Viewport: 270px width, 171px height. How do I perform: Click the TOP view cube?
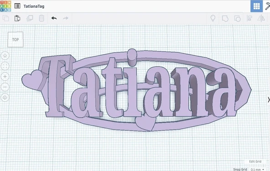click(16, 39)
